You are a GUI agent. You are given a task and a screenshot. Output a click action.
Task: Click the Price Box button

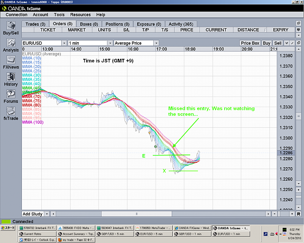point(250,43)
